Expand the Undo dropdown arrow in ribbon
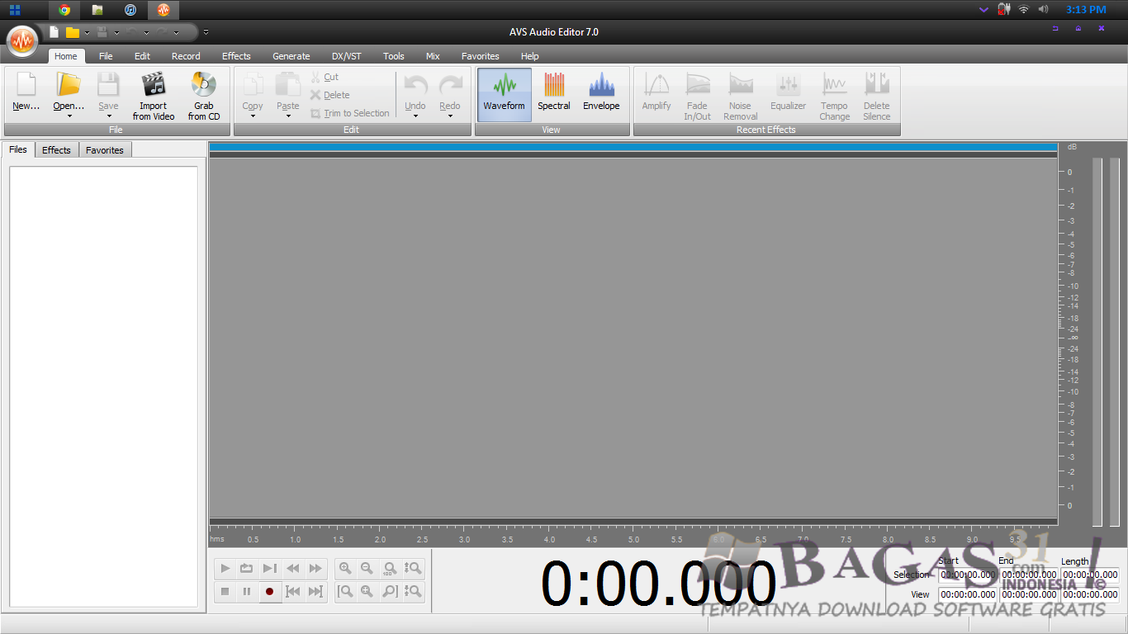Image resolution: width=1128 pixels, height=634 pixels. pos(415,116)
